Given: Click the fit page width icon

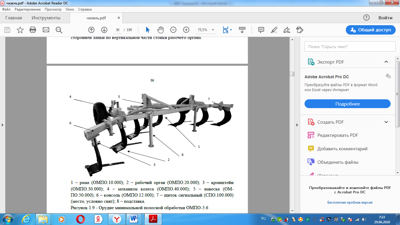Looking at the screenshot, I should (x=225, y=30).
